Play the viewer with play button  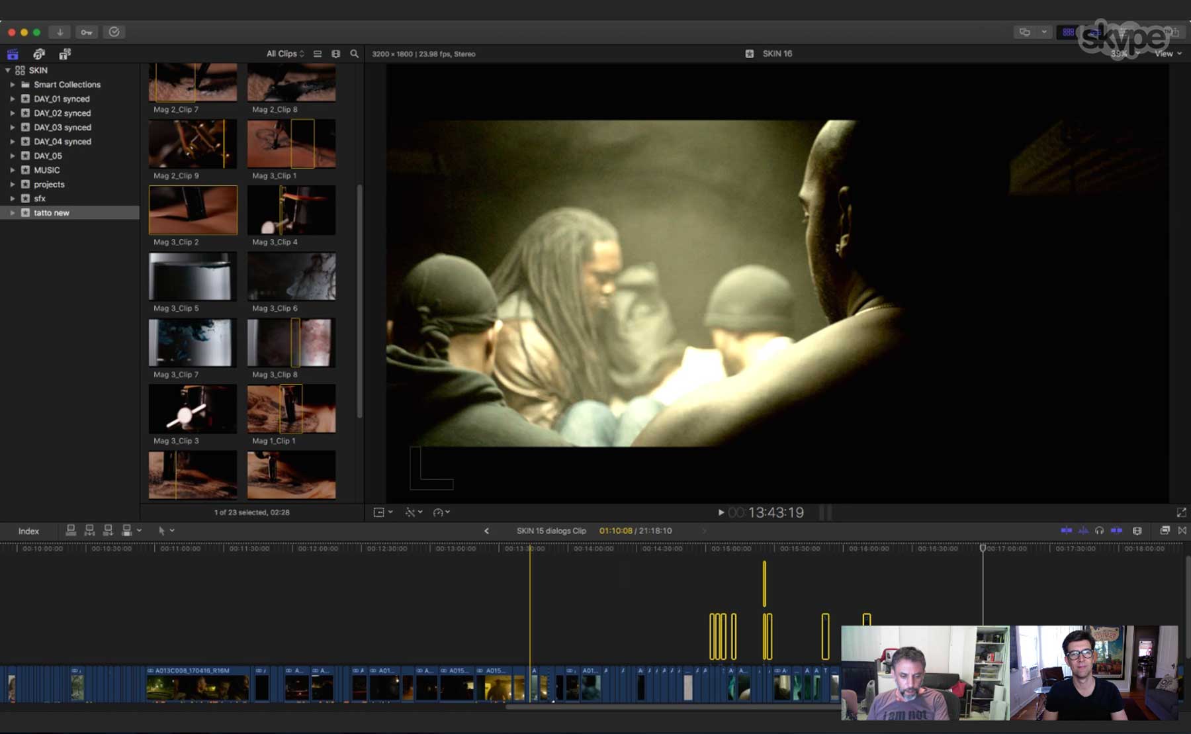click(x=721, y=512)
